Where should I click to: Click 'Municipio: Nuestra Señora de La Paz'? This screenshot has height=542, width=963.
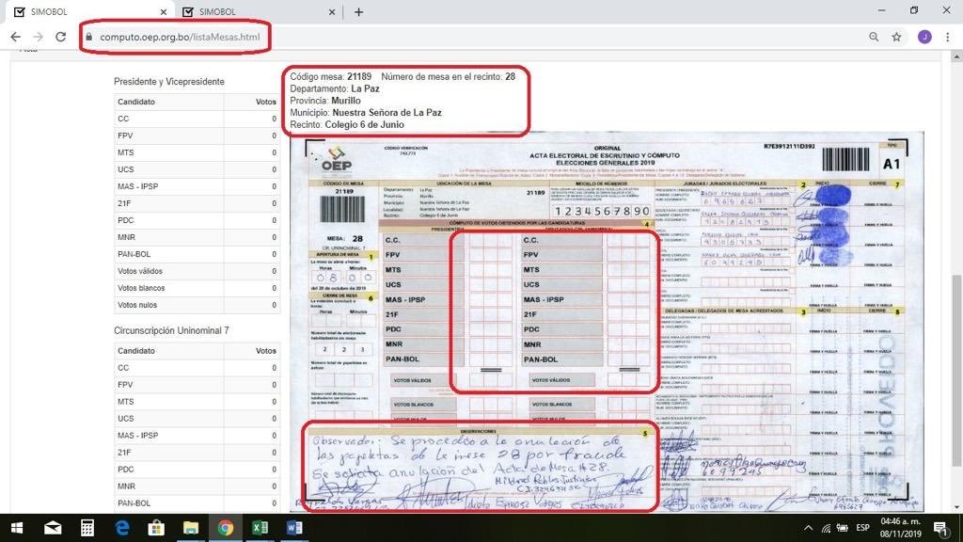pyautogui.click(x=366, y=113)
